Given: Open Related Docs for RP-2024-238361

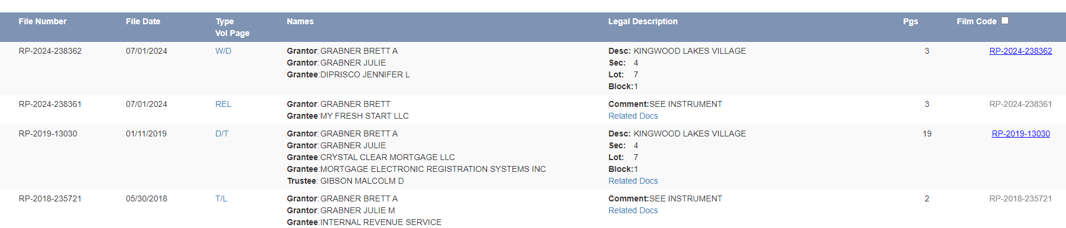Looking at the screenshot, I should point(633,116).
